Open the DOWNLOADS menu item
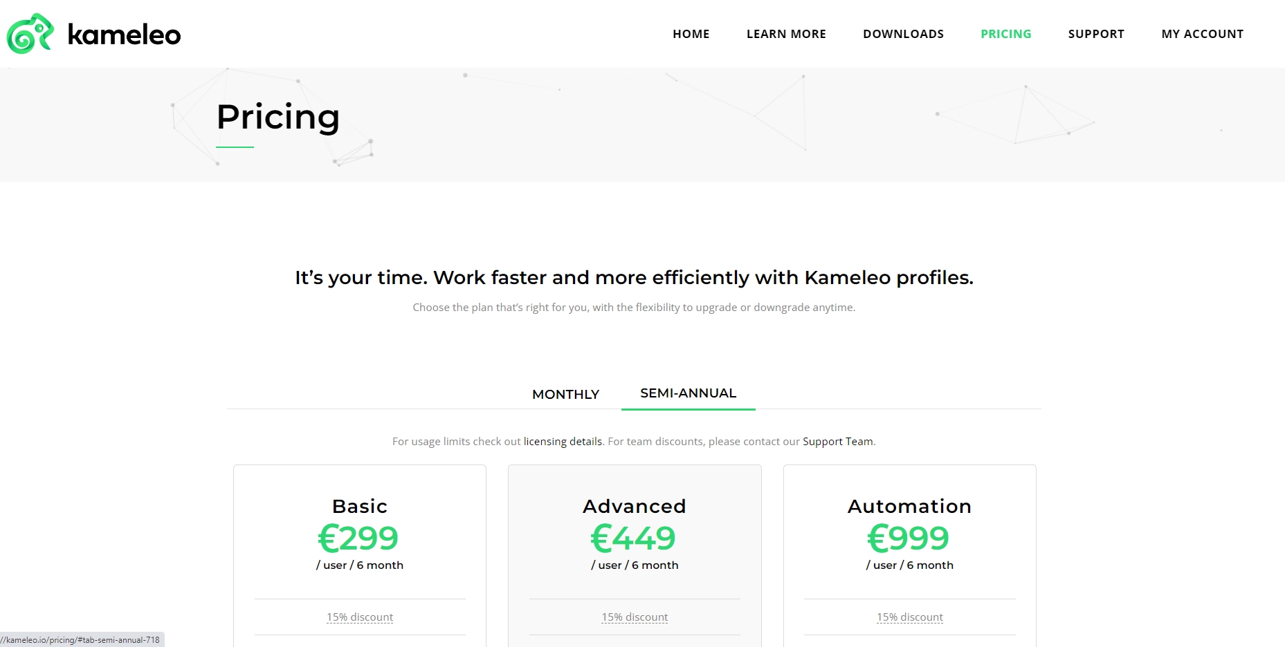 (903, 34)
